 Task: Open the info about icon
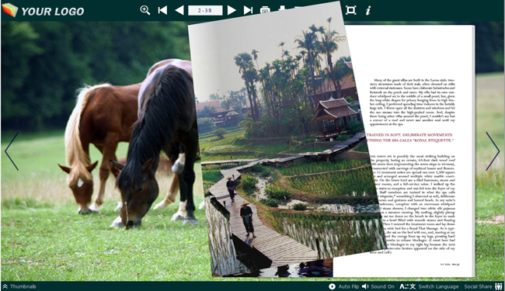pos(368,10)
